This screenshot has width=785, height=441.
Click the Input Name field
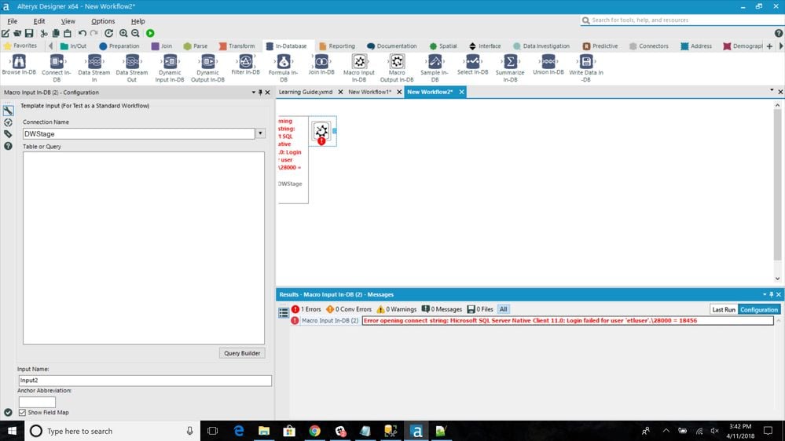pyautogui.click(x=145, y=381)
